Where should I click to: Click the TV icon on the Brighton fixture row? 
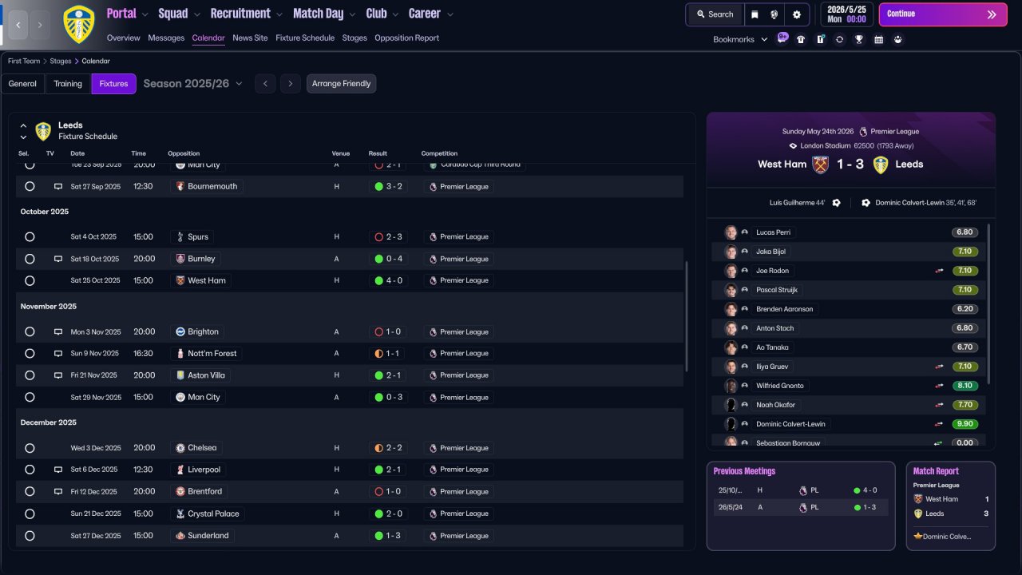tap(57, 331)
